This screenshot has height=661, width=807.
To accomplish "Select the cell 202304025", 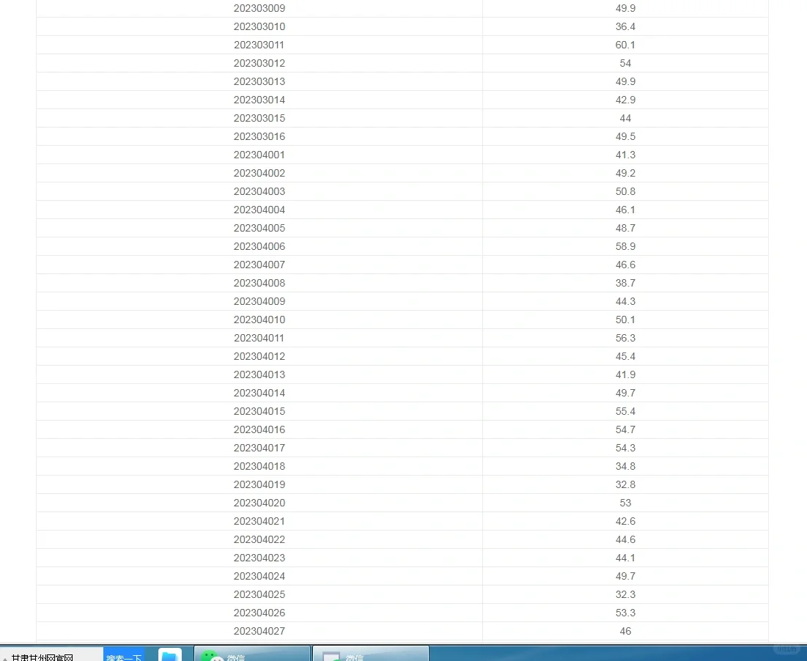I will pyautogui.click(x=259, y=594).
